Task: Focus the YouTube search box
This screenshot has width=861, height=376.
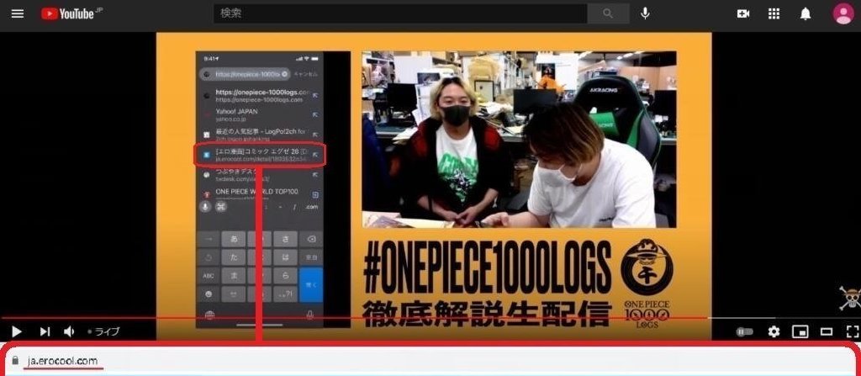Action: coord(400,13)
